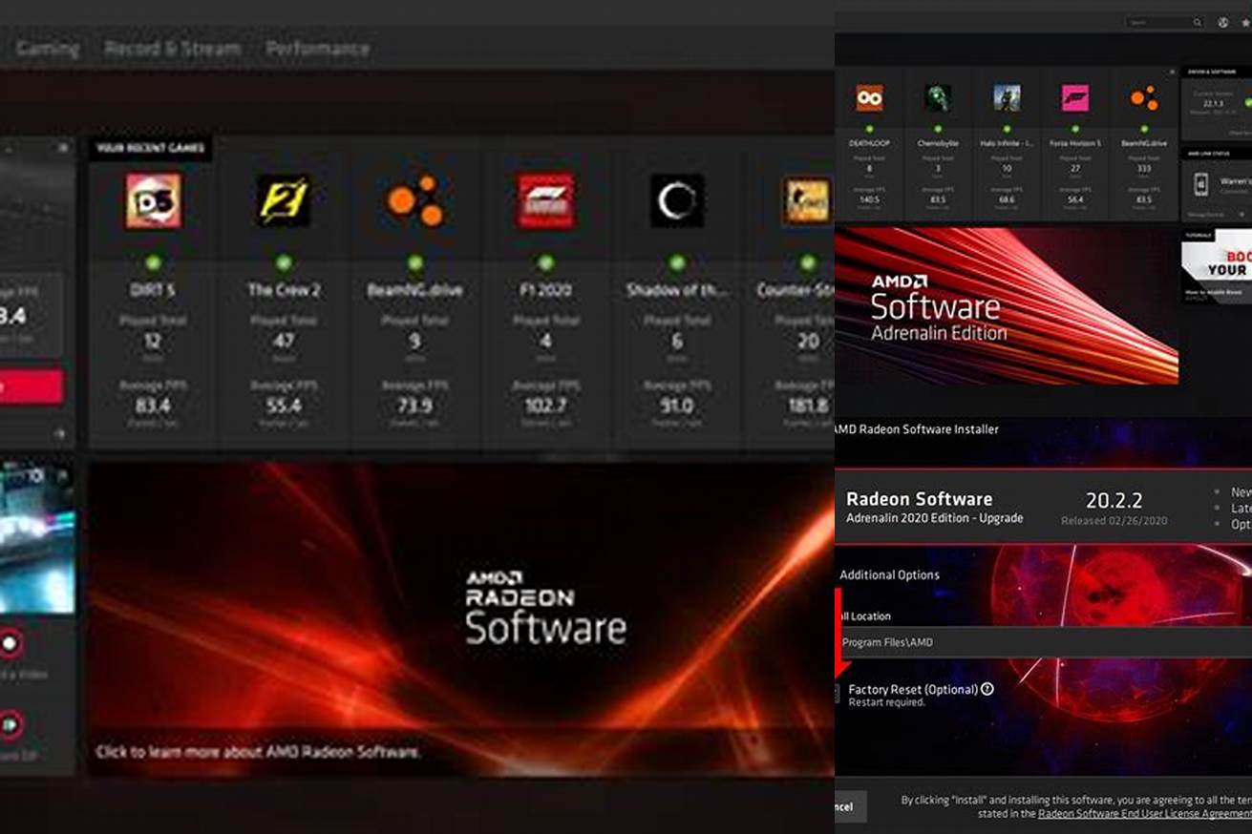Select the Chernobylite game icon

(x=938, y=97)
